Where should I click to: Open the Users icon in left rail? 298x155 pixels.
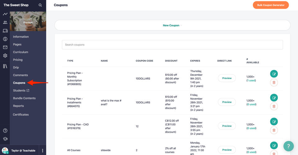point(5,22)
